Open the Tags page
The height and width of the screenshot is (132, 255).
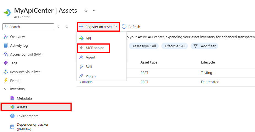coord(13,63)
